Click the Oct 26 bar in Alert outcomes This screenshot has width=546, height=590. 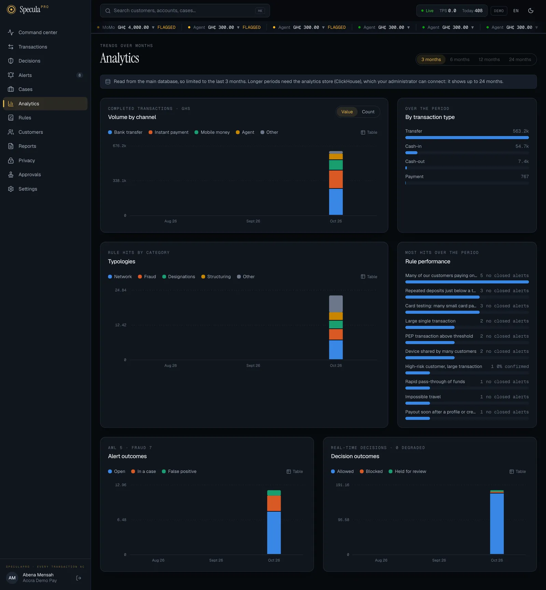pos(274,522)
